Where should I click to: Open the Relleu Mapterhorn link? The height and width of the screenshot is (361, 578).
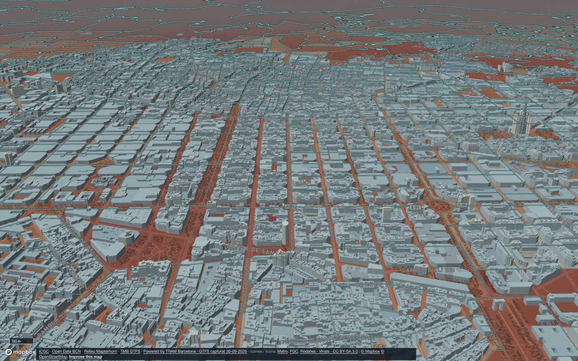click(101, 351)
